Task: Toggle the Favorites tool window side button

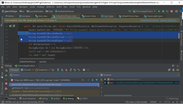Action: tap(2, 62)
